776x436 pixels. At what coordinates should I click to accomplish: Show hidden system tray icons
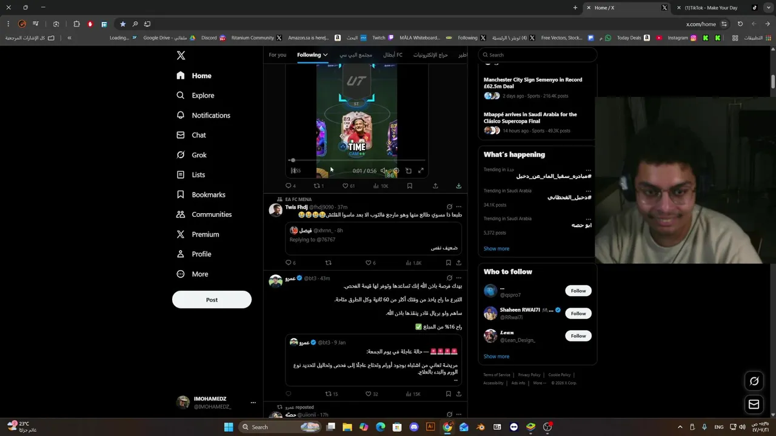click(680, 427)
